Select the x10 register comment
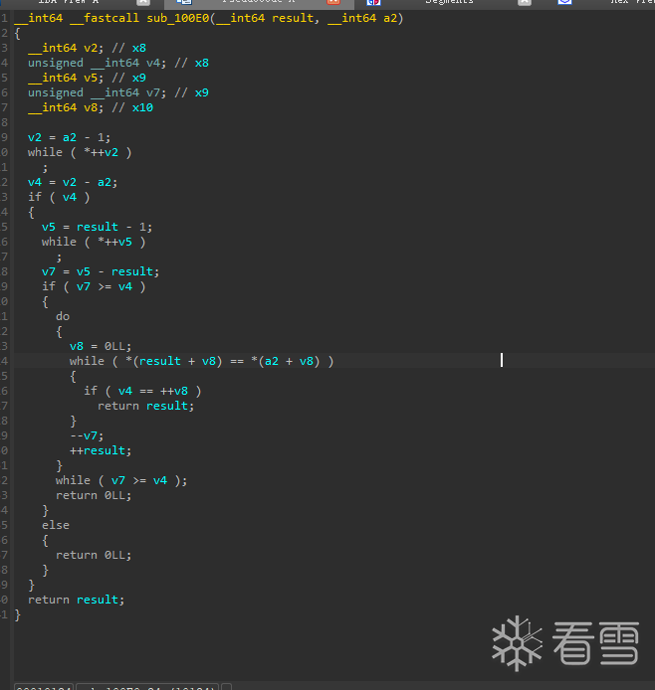 click(x=142, y=107)
